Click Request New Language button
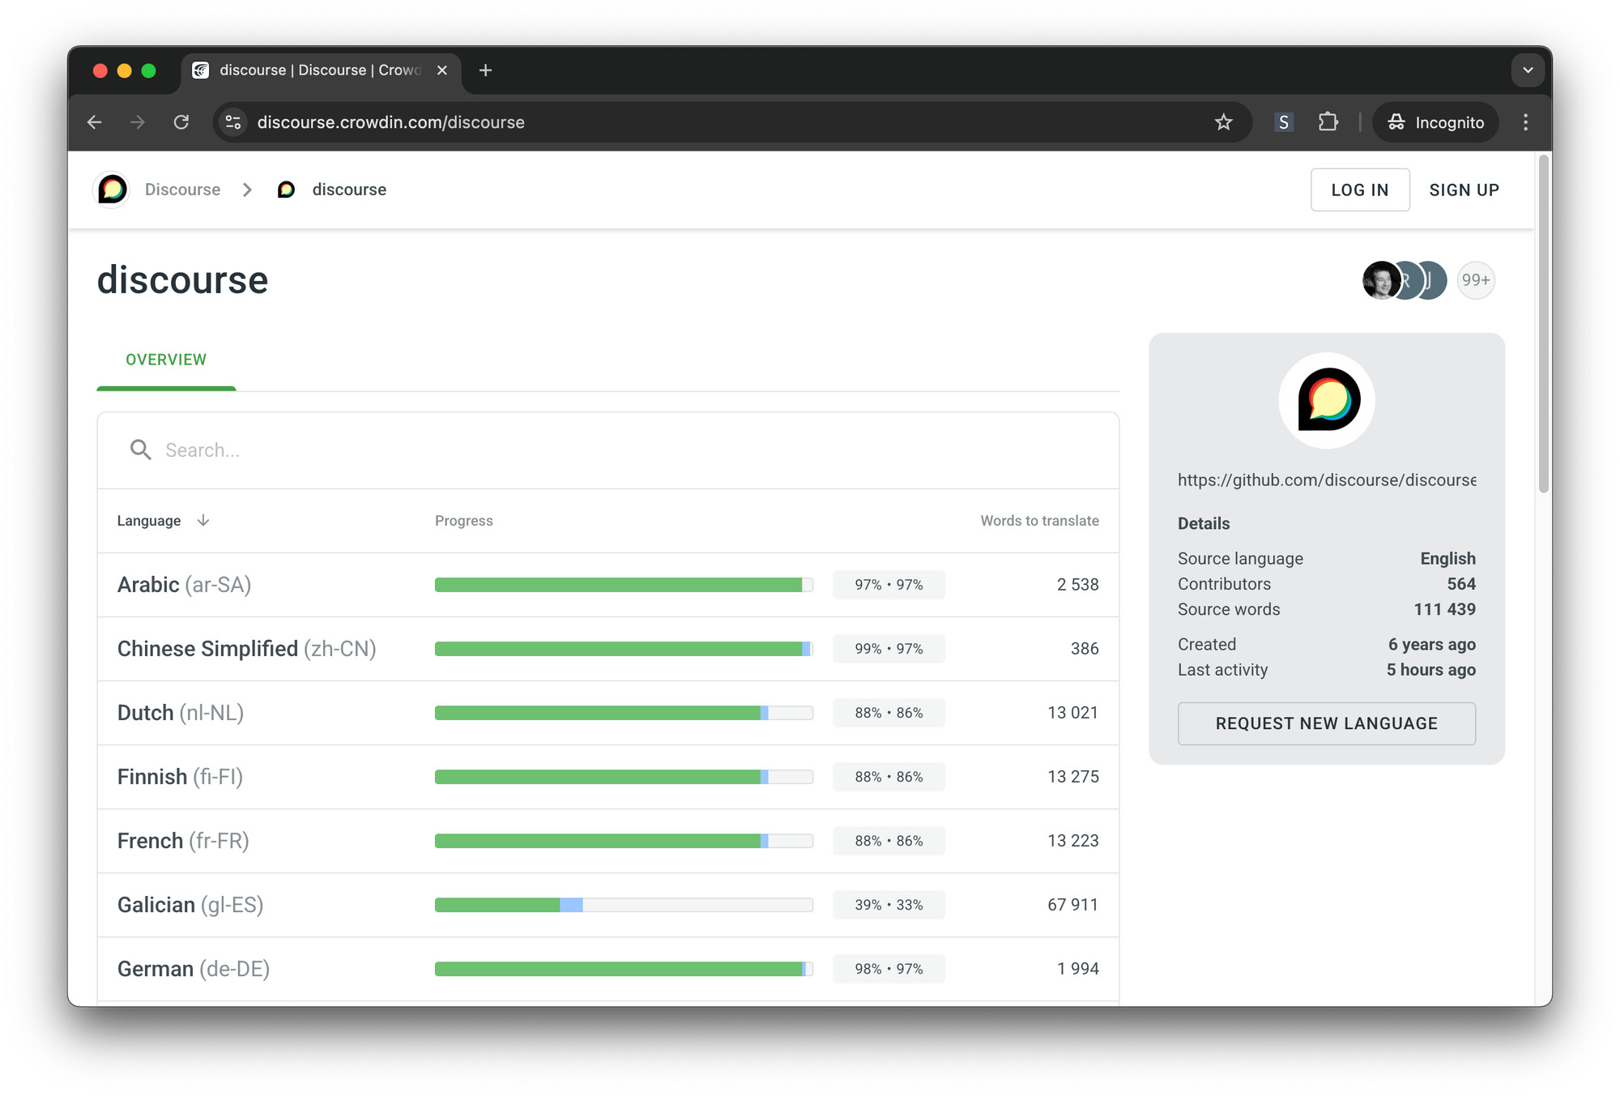Image resolution: width=1620 pixels, height=1096 pixels. [1326, 723]
